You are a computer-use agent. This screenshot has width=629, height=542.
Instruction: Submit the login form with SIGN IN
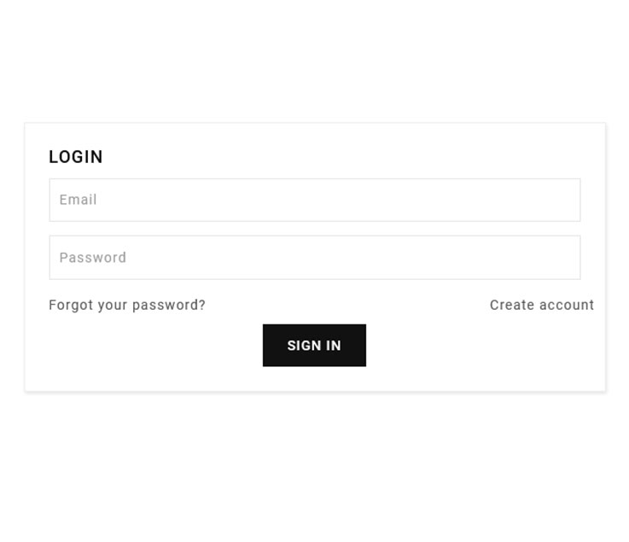click(314, 345)
